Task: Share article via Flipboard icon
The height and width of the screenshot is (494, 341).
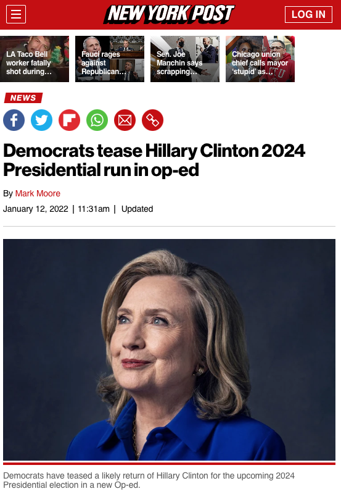Action: pyautogui.click(x=69, y=120)
